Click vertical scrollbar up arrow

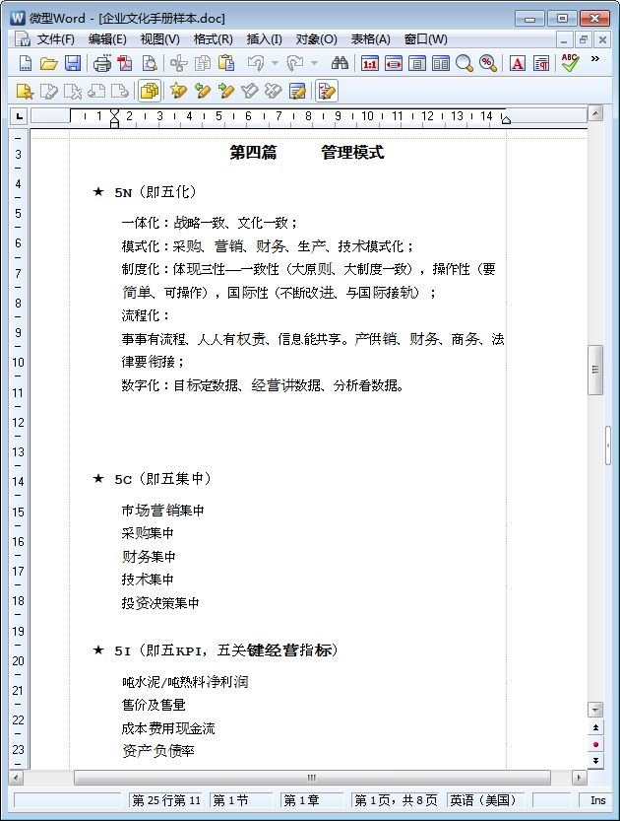pyautogui.click(x=595, y=113)
